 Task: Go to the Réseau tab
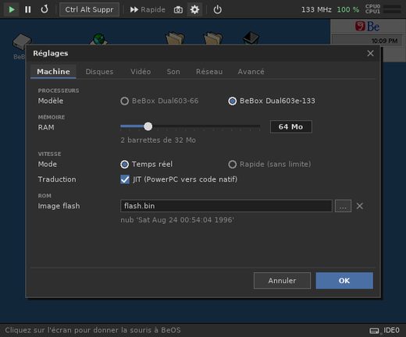click(x=209, y=72)
